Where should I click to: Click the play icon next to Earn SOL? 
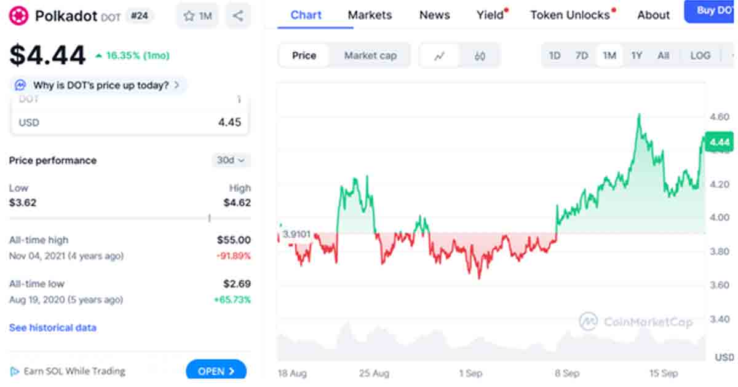pyautogui.click(x=14, y=371)
